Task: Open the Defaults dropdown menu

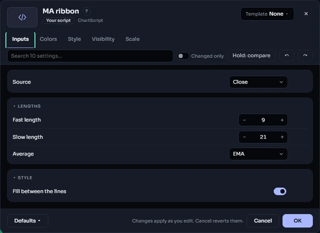Action: (28, 221)
